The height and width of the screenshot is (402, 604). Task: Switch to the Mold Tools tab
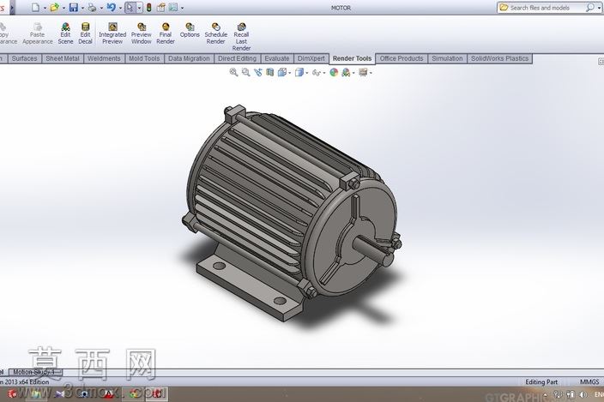pyautogui.click(x=144, y=58)
